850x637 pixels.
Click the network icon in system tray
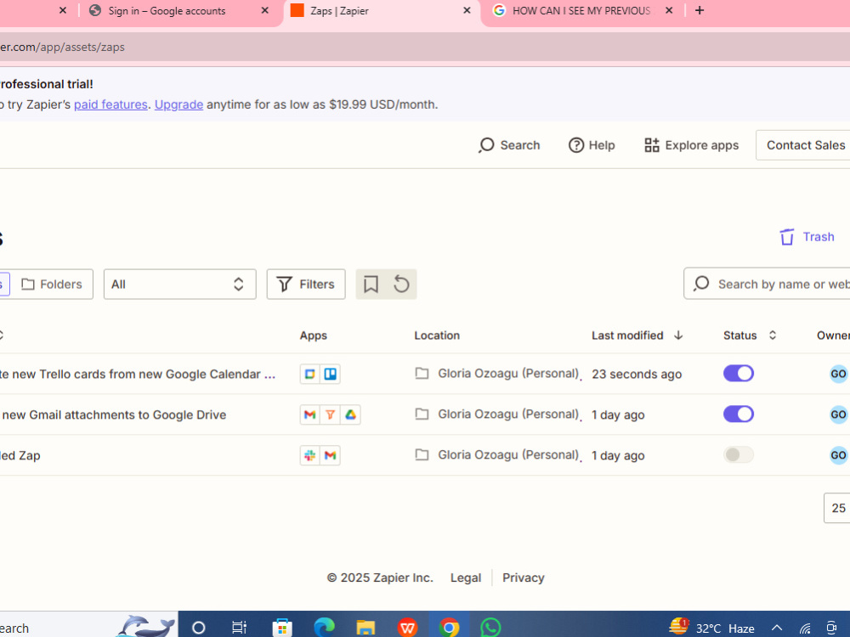click(x=805, y=629)
